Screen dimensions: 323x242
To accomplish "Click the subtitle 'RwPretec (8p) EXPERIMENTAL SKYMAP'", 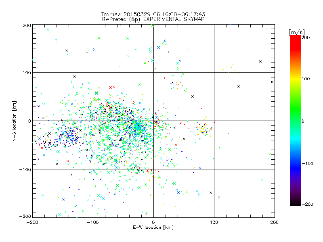I will (153, 19).
